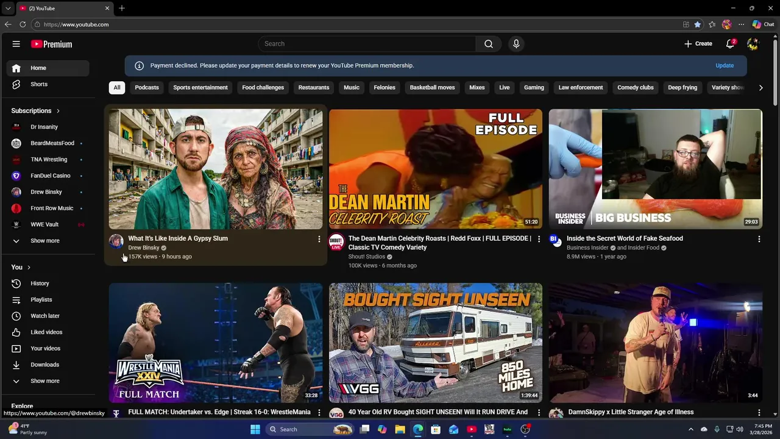780x439 pixels.
Task: Open options menu for Gypsy Slum video
Action: 319,239
